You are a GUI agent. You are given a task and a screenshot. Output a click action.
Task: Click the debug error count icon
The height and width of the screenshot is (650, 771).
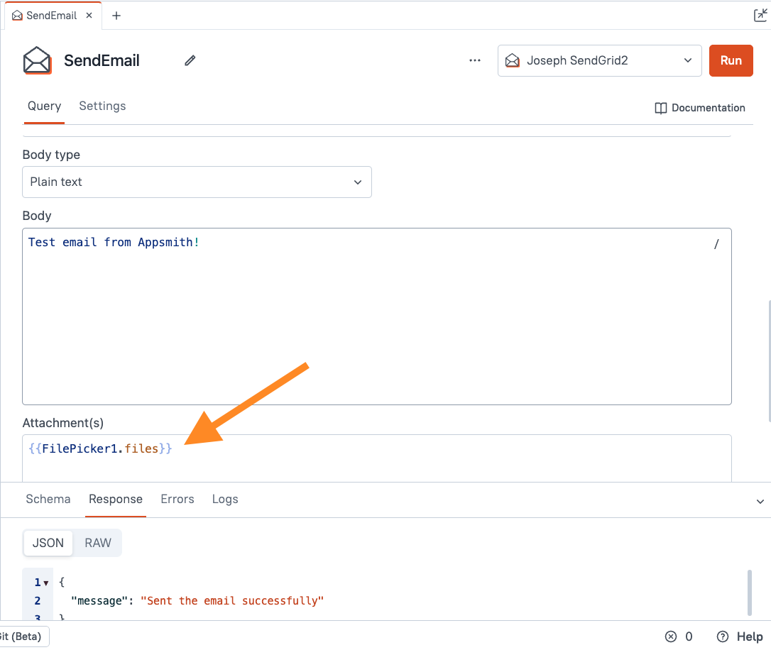(670, 636)
